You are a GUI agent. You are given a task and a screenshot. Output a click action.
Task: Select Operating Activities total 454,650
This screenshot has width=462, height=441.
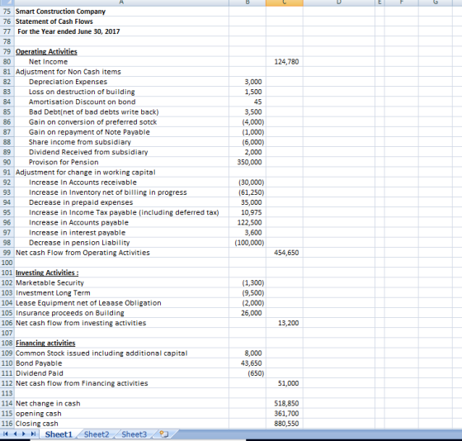coord(285,253)
